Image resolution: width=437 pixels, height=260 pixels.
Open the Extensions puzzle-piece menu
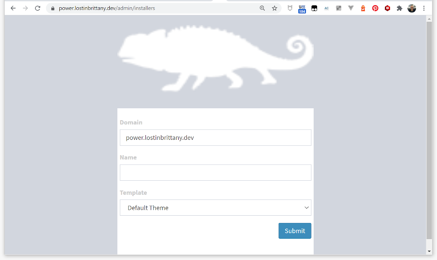[399, 8]
